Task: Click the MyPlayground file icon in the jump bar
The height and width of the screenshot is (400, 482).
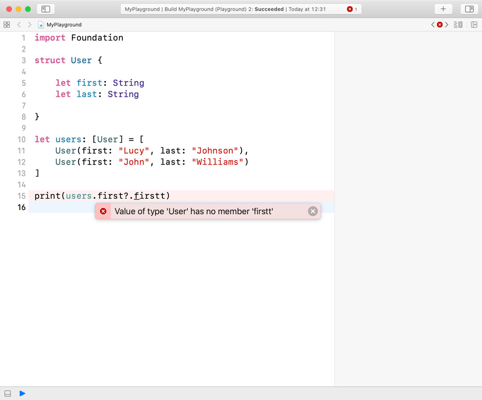Action: [x=41, y=24]
